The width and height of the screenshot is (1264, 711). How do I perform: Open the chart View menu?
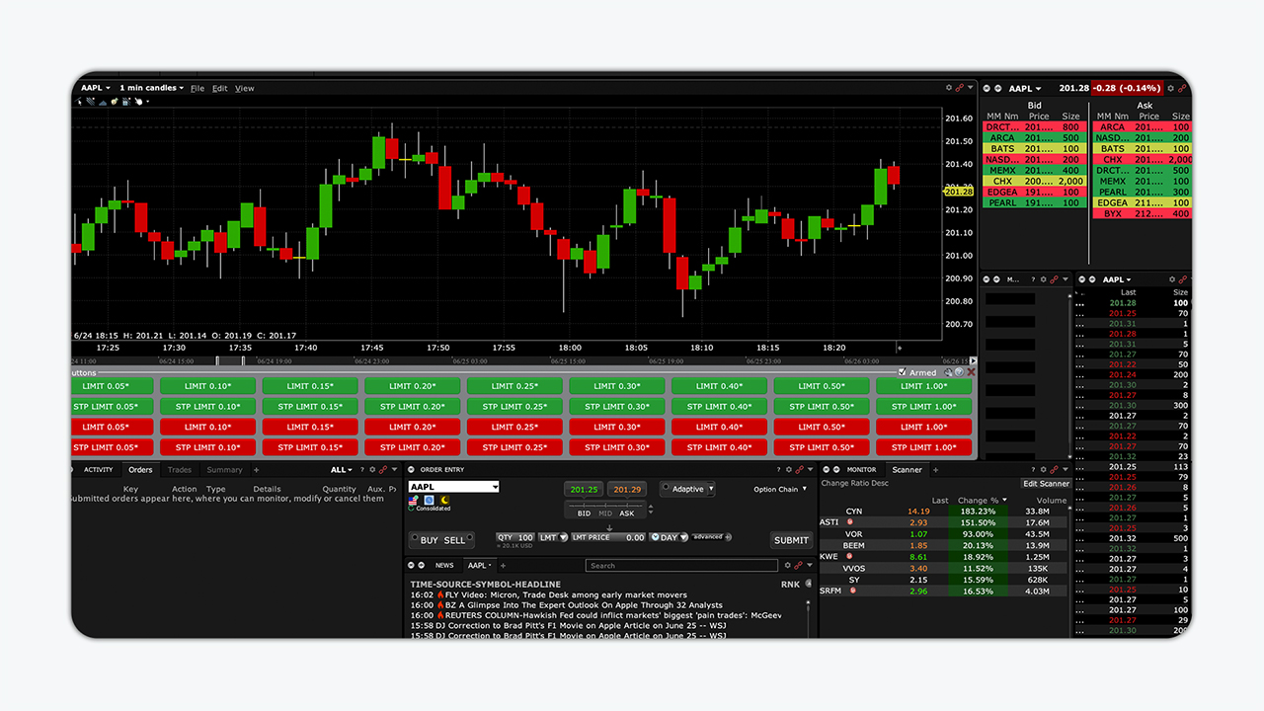(x=244, y=88)
